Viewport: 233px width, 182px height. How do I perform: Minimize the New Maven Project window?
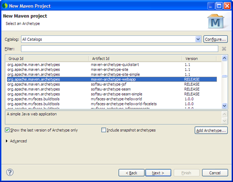tap(211, 6)
